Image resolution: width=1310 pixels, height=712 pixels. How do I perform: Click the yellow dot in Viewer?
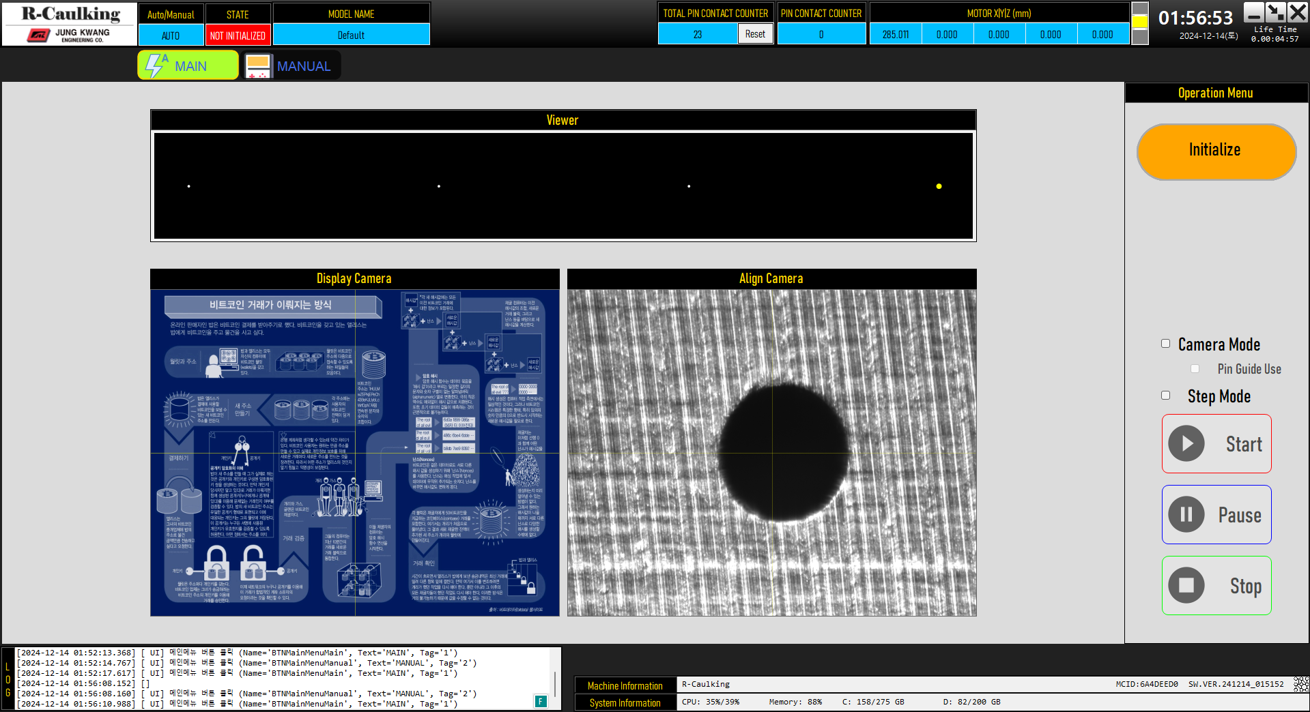tap(939, 186)
